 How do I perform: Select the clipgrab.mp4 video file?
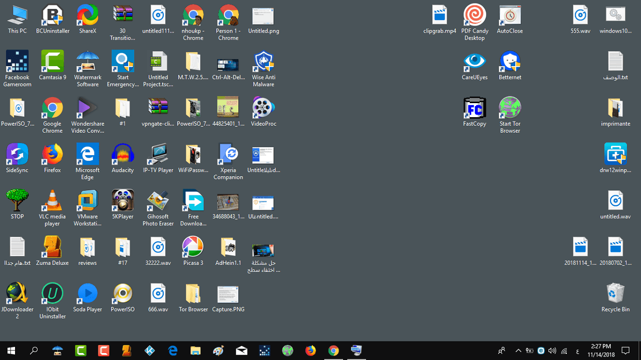point(440,20)
